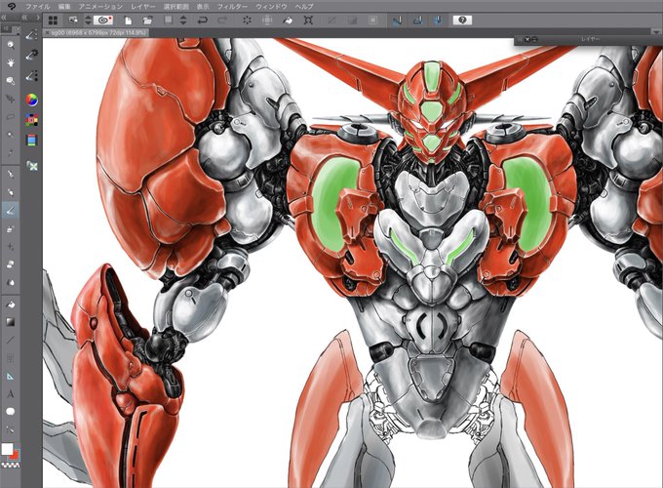Close the sg00 canvas tab
The height and width of the screenshot is (488, 663).
point(47,32)
